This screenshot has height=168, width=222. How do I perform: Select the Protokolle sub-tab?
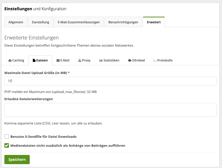tap(163, 60)
